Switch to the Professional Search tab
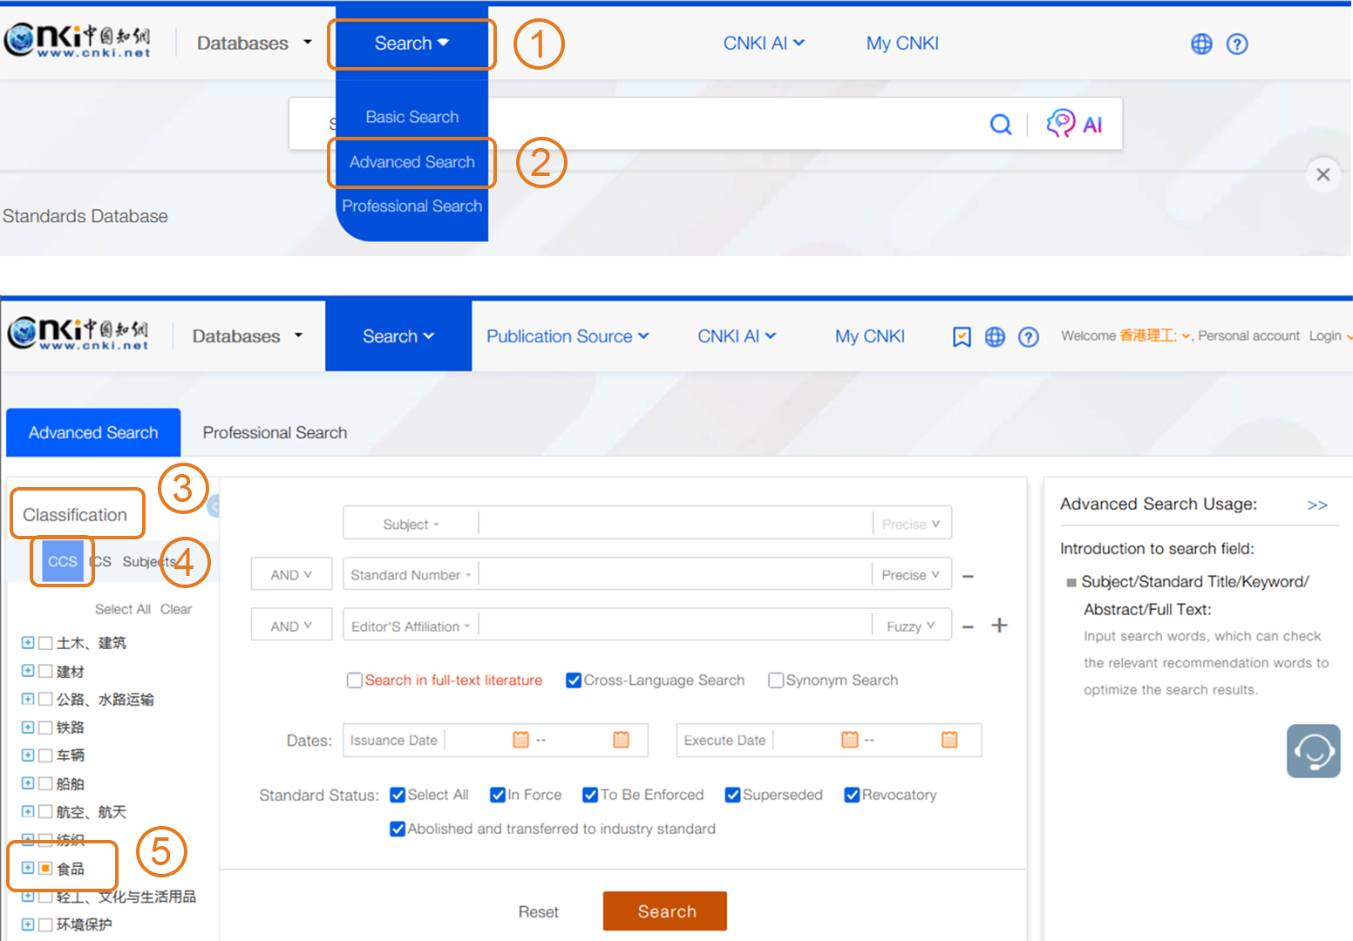Viewport: 1353px width, 941px height. tap(275, 433)
